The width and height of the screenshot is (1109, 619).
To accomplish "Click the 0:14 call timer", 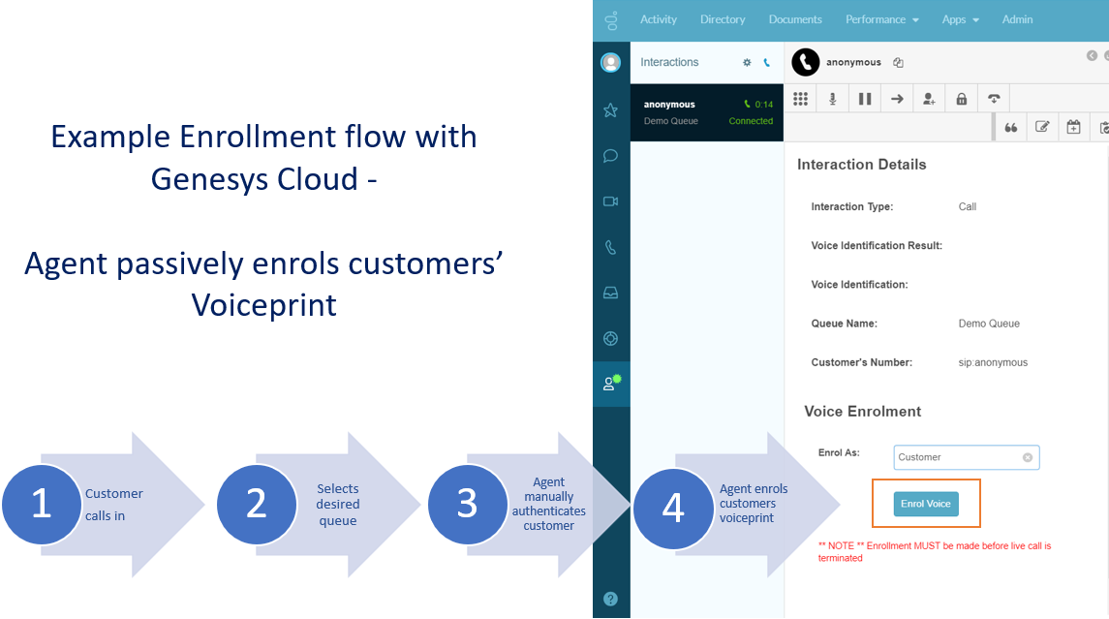I will [x=764, y=105].
